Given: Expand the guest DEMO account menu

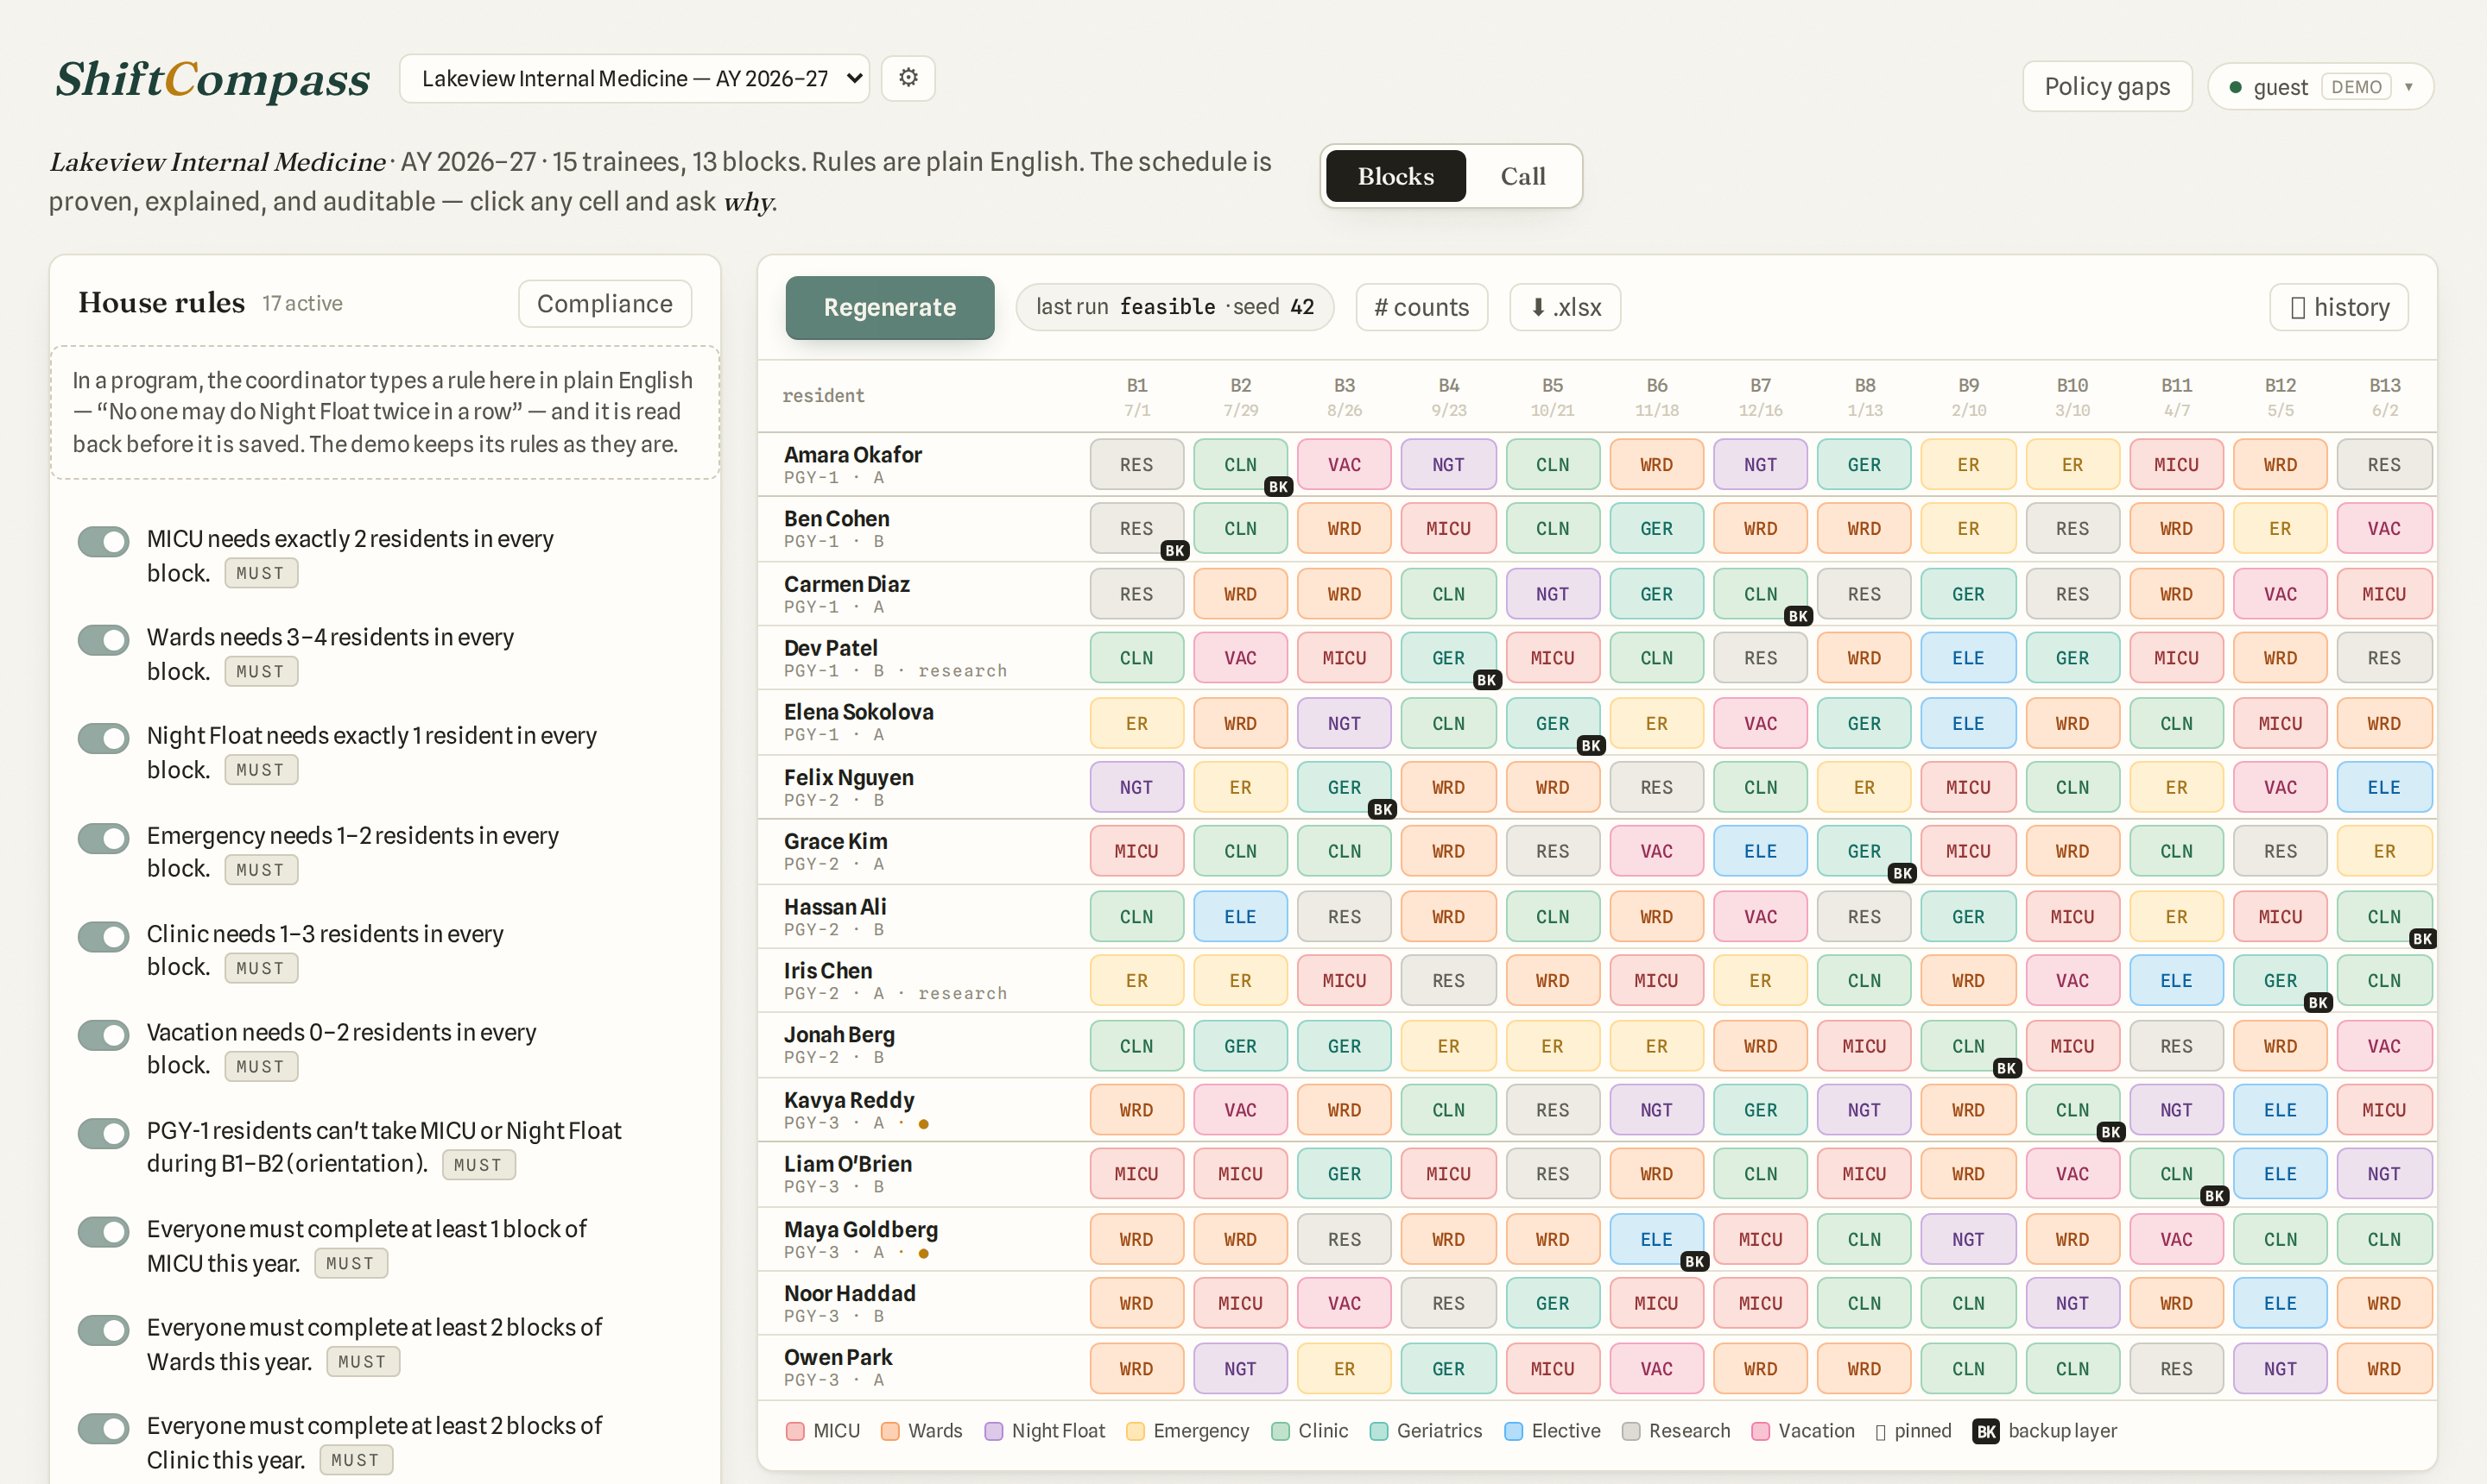Looking at the screenshot, I should [x=2321, y=87].
